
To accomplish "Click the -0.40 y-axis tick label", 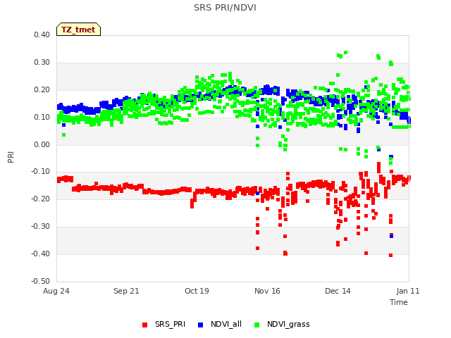I will 41,254.
